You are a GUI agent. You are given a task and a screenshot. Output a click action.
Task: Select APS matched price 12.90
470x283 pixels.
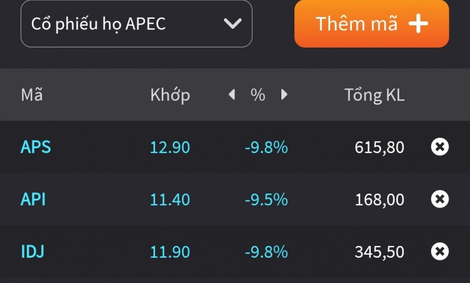click(x=170, y=147)
